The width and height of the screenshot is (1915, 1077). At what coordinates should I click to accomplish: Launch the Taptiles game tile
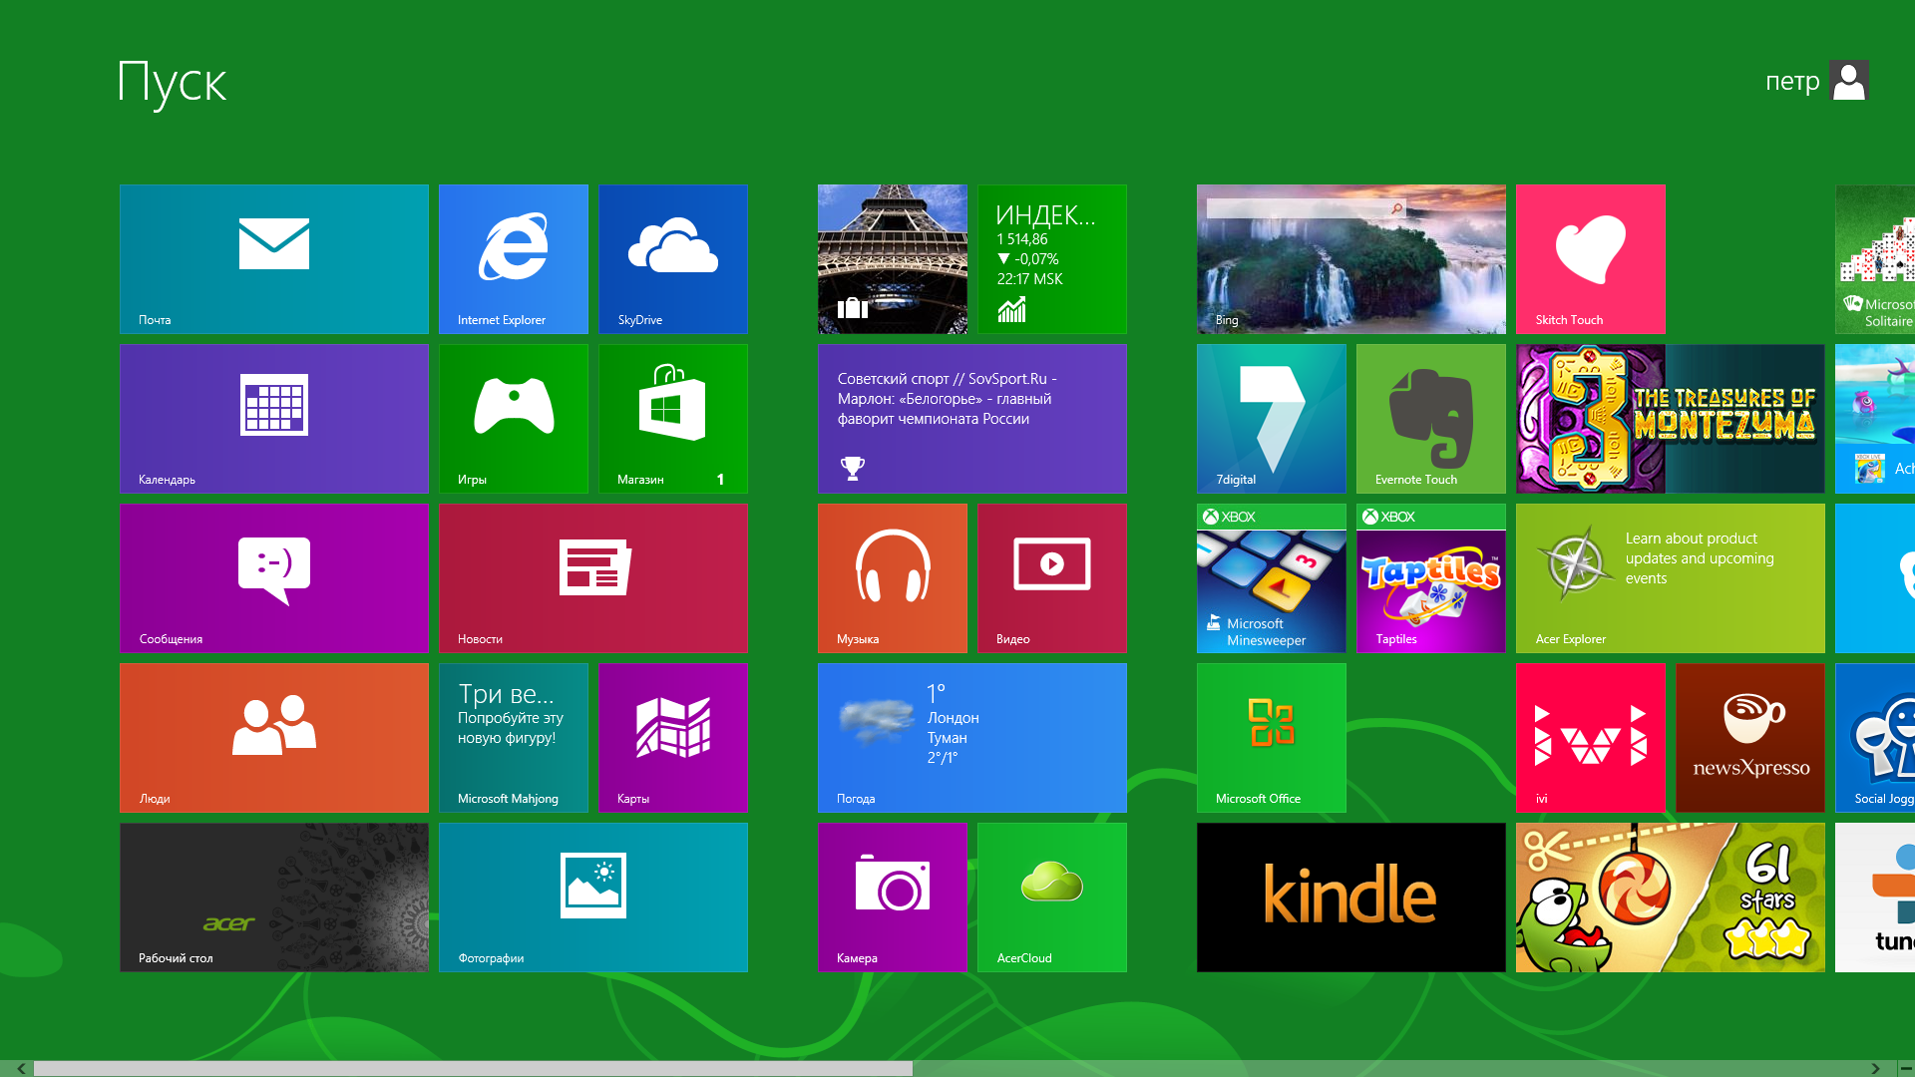pos(1431,578)
